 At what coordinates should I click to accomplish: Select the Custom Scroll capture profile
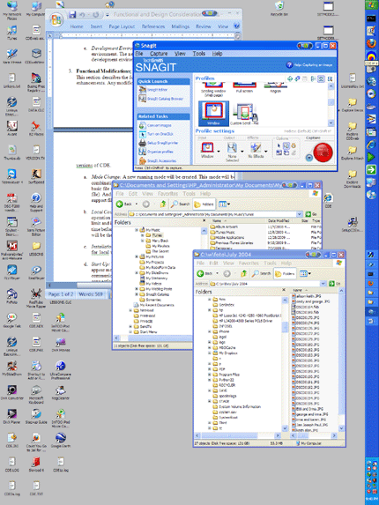[x=246, y=115]
